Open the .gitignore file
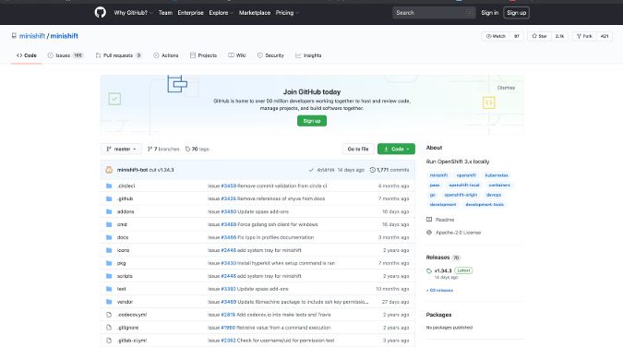 pyautogui.click(x=127, y=328)
